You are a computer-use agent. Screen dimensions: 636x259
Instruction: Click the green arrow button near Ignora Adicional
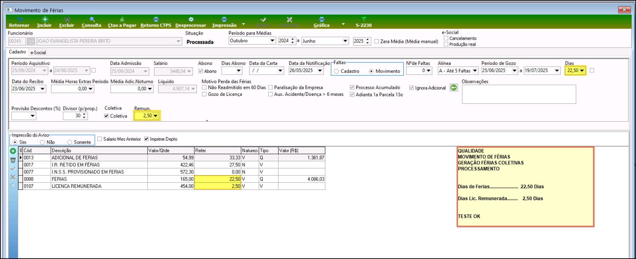(x=454, y=87)
